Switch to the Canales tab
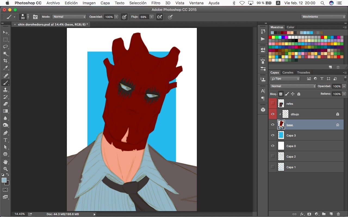 tap(288, 72)
